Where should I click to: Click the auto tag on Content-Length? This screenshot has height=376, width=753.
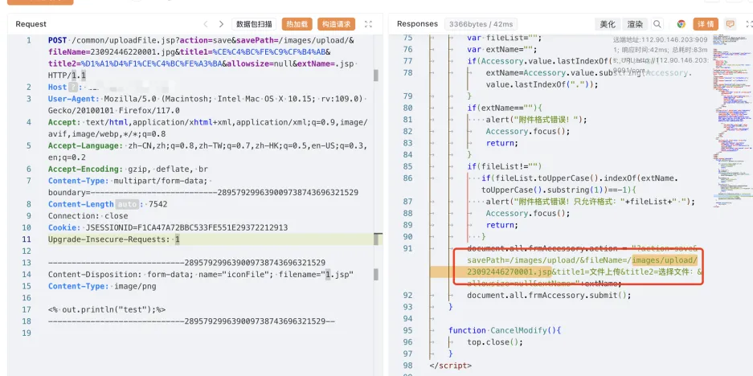(127, 204)
